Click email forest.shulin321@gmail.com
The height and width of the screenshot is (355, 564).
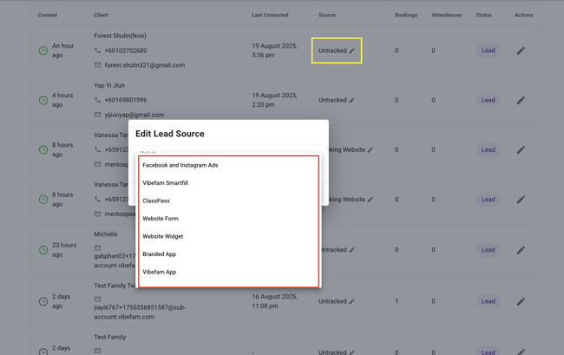point(145,65)
